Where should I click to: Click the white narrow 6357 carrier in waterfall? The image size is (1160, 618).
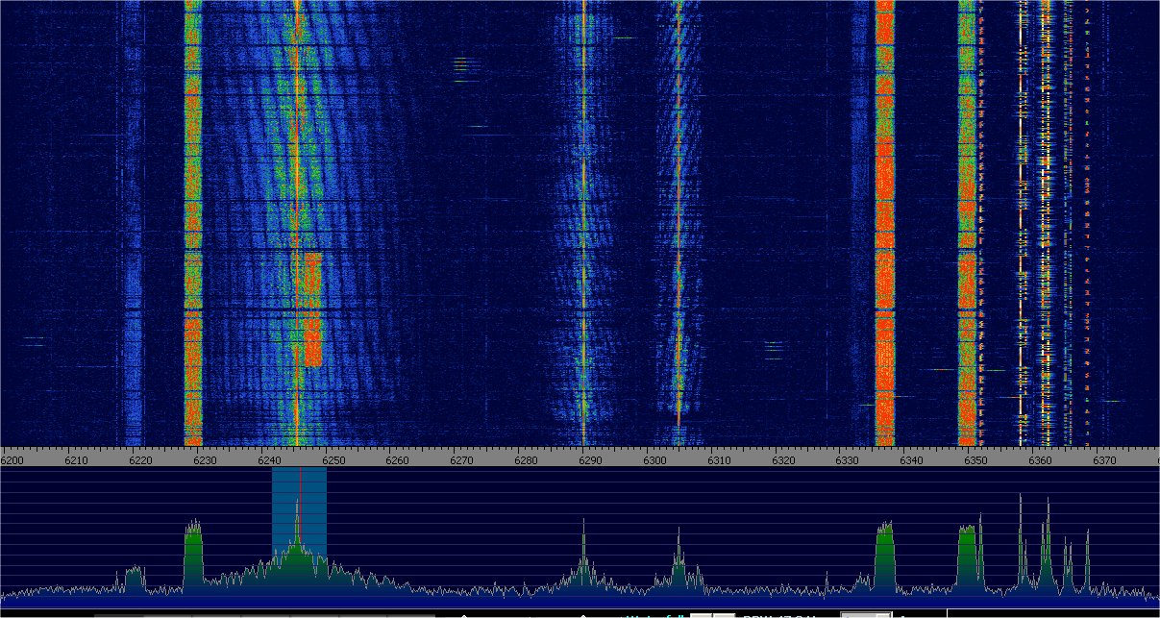pyautogui.click(x=1021, y=240)
